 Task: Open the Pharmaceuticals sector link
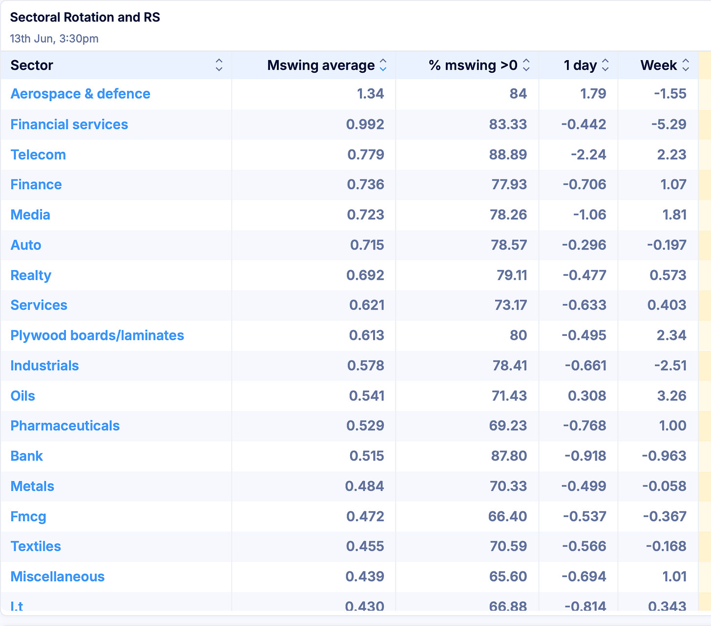click(65, 426)
